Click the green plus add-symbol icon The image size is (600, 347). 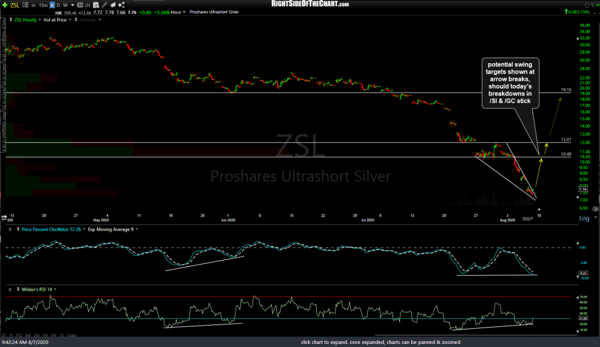click(6, 5)
